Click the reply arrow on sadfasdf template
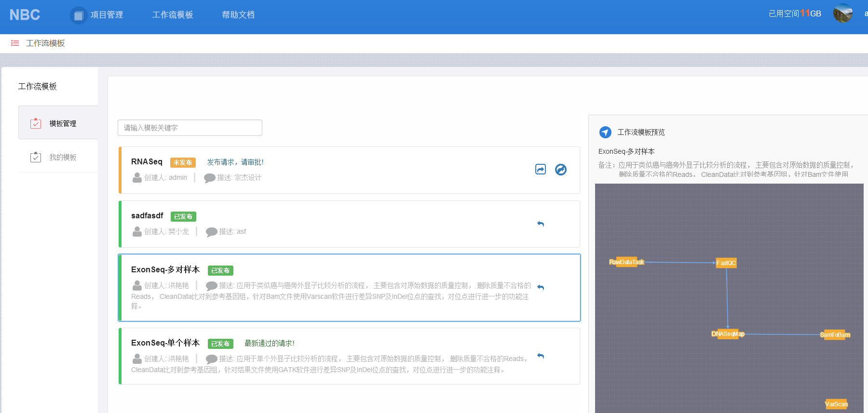The height and width of the screenshot is (413, 868). 541,224
